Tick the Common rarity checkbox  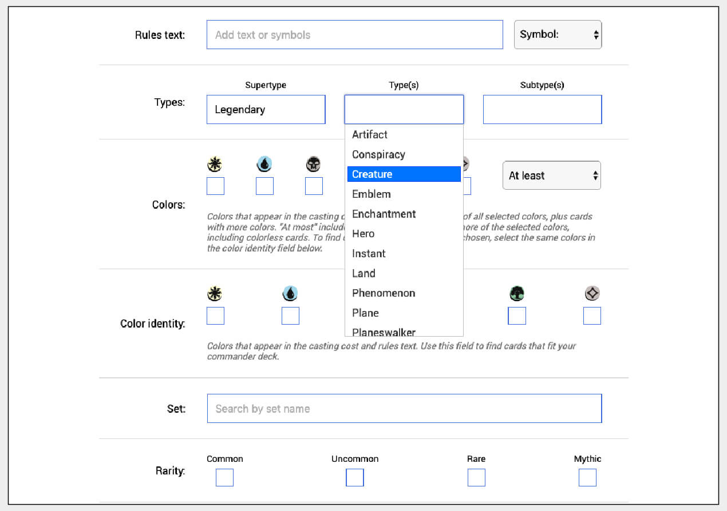point(224,477)
